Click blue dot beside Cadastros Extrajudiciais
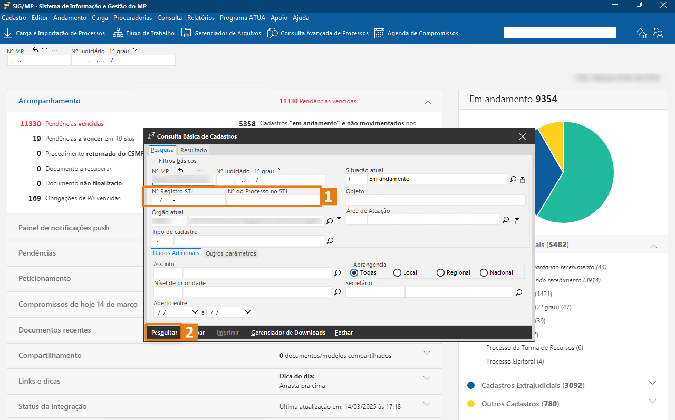This screenshot has width=675, height=420. tap(471, 385)
